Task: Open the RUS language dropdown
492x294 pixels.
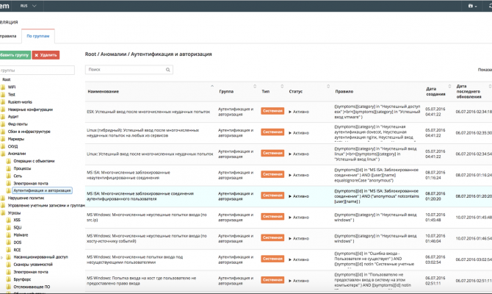Action: click(x=28, y=6)
